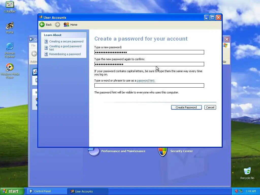
Task: Click the Learn About panel header
Action: point(64,35)
